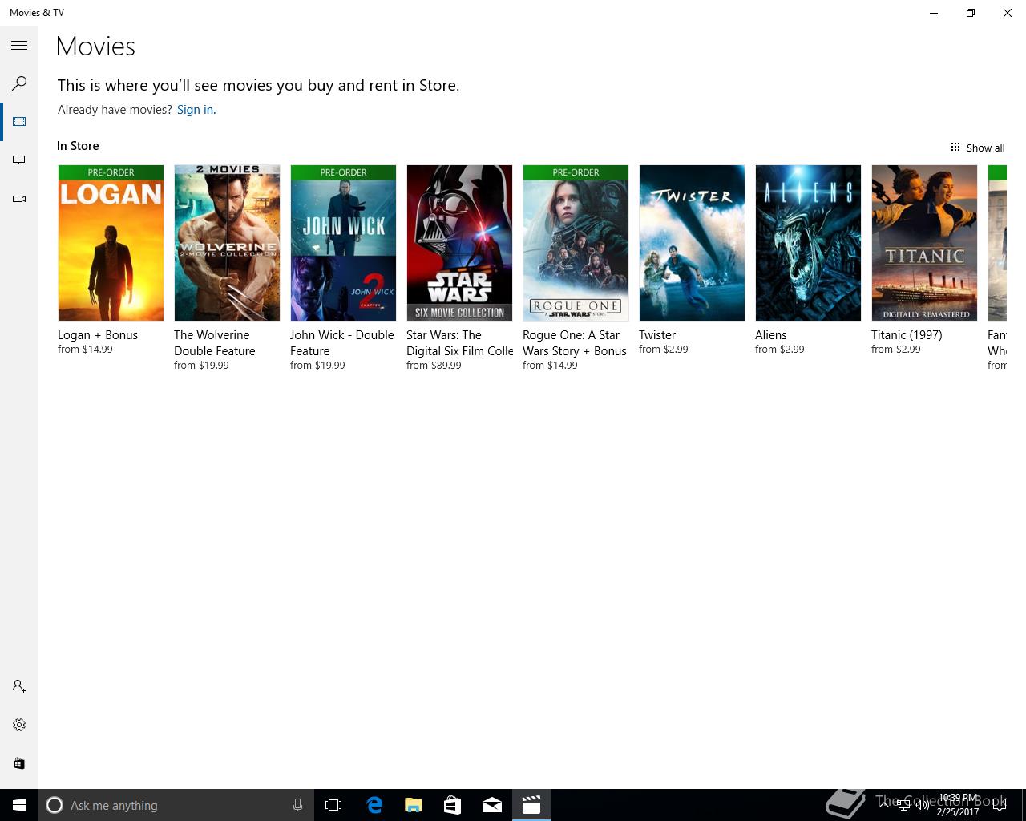Open the Store shopping bag icon in sidebar
Viewport: 1026px width, 821px height.
(19, 763)
